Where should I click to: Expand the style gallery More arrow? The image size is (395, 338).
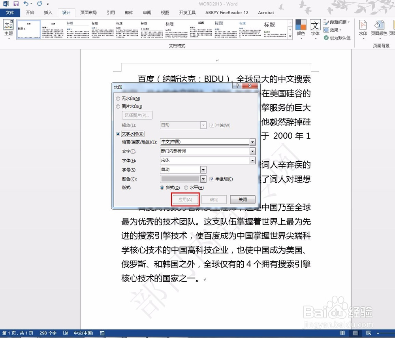[x=290, y=37]
